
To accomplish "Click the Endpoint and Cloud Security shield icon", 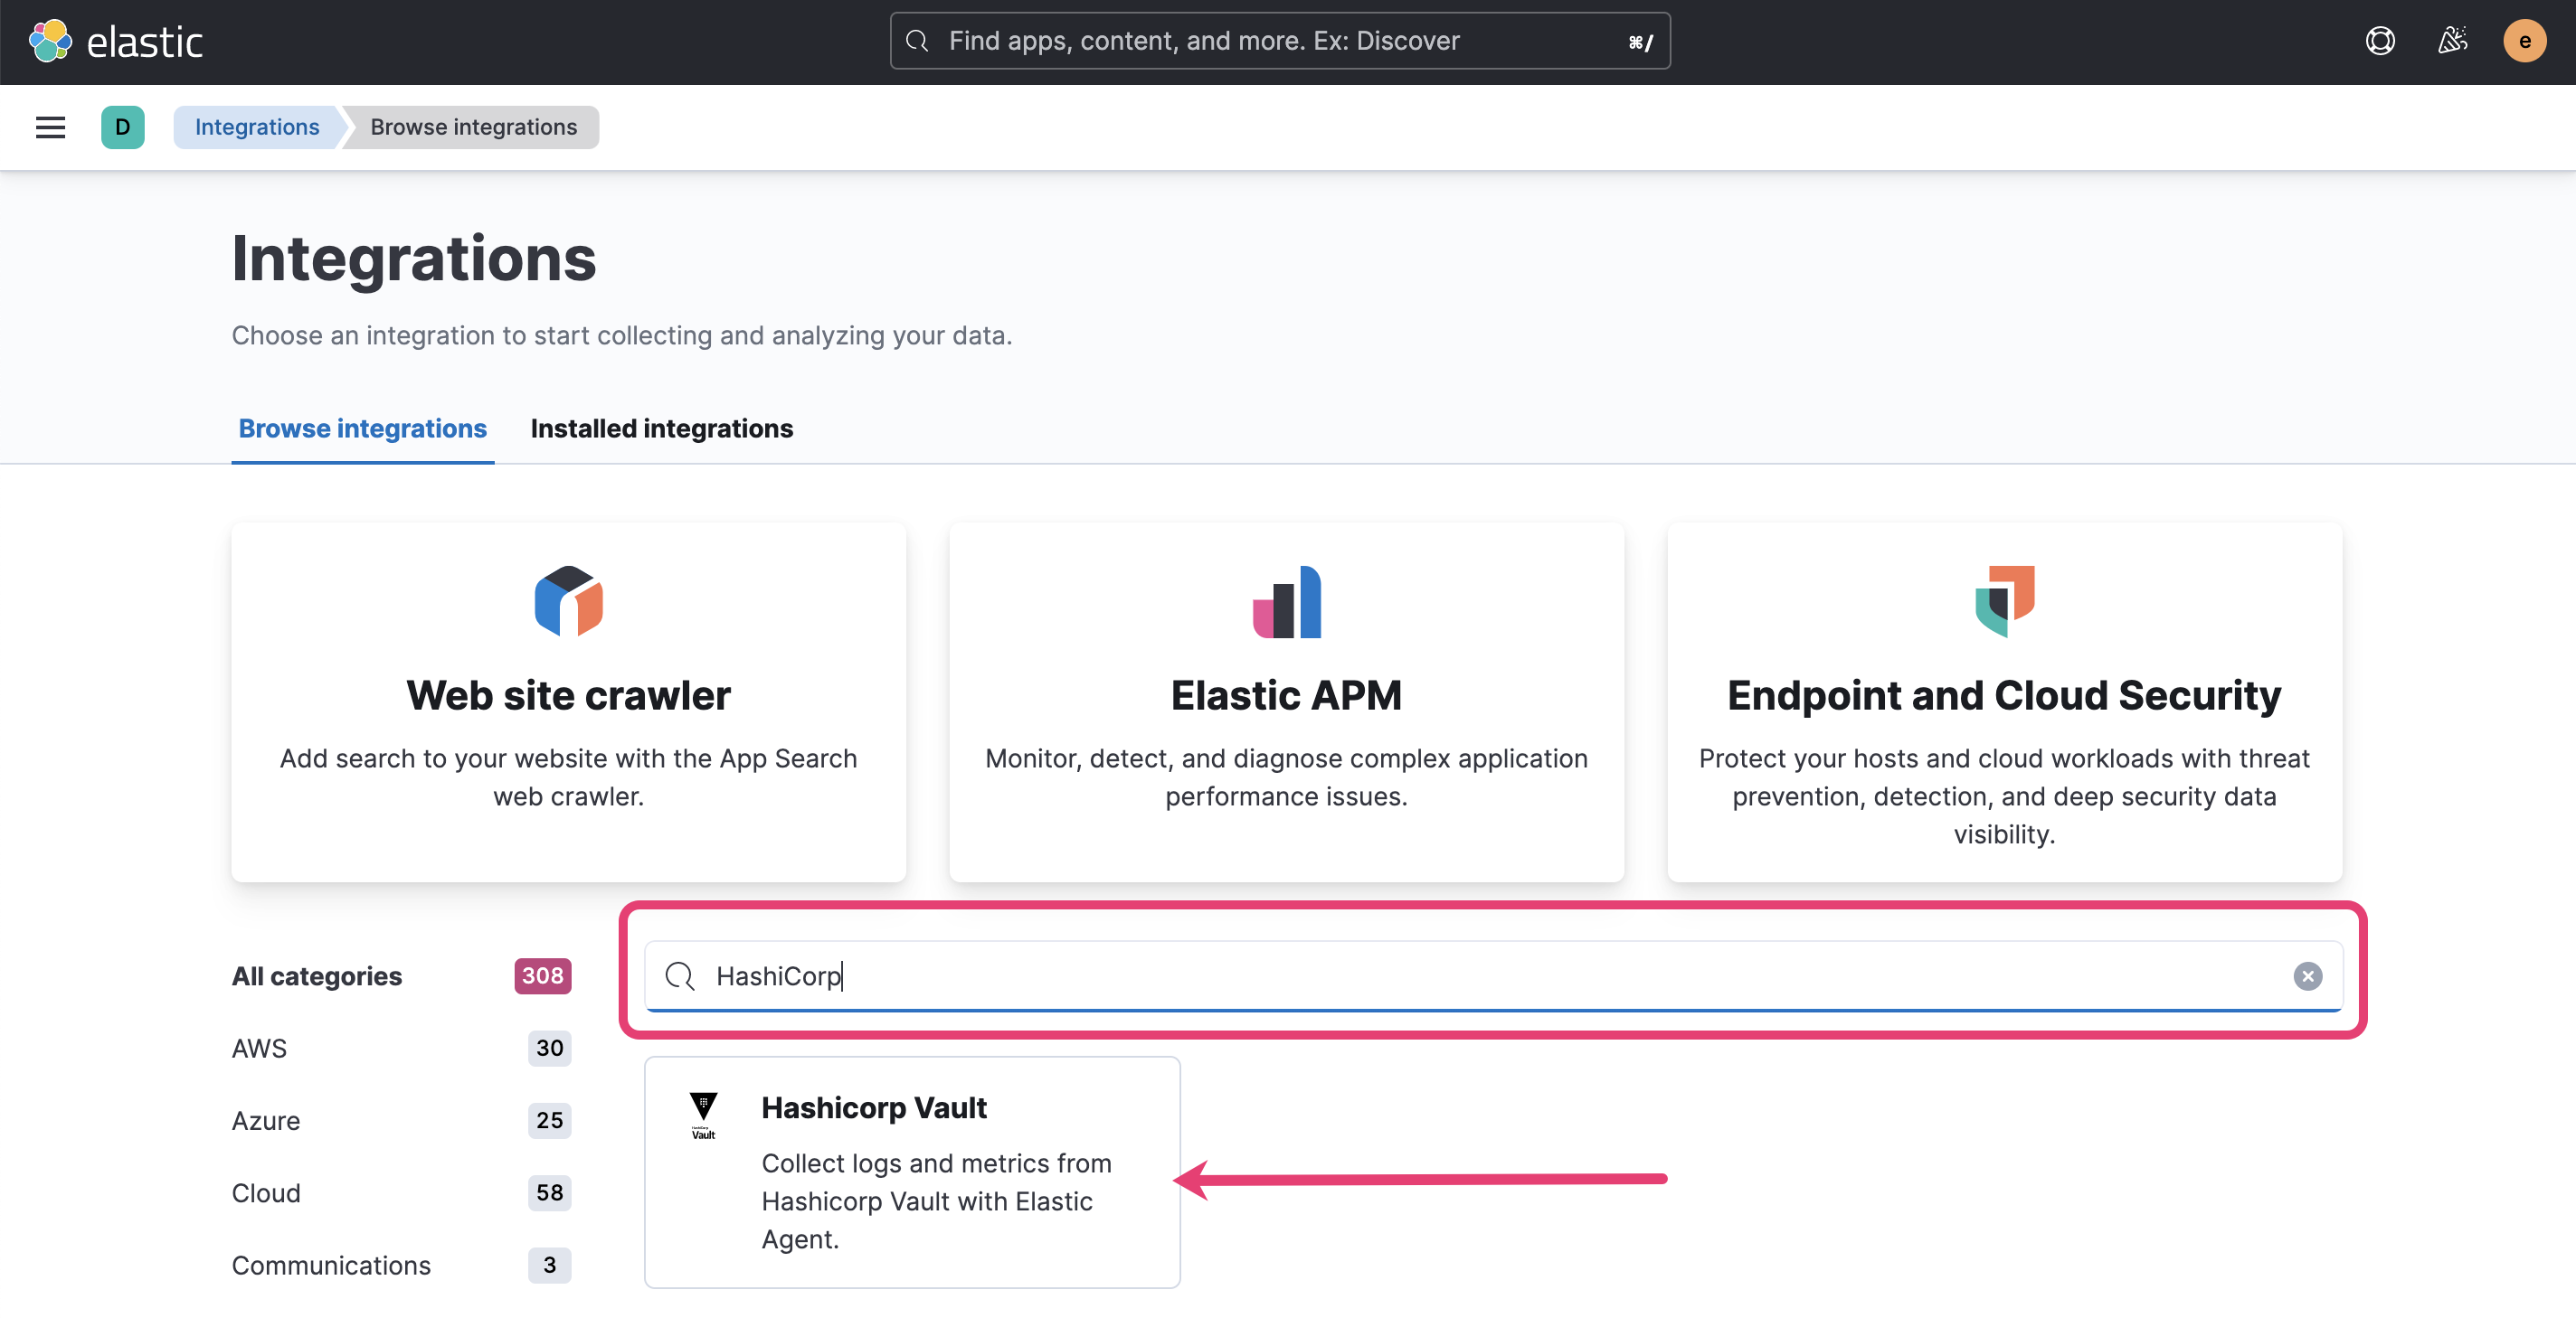I will [2004, 601].
